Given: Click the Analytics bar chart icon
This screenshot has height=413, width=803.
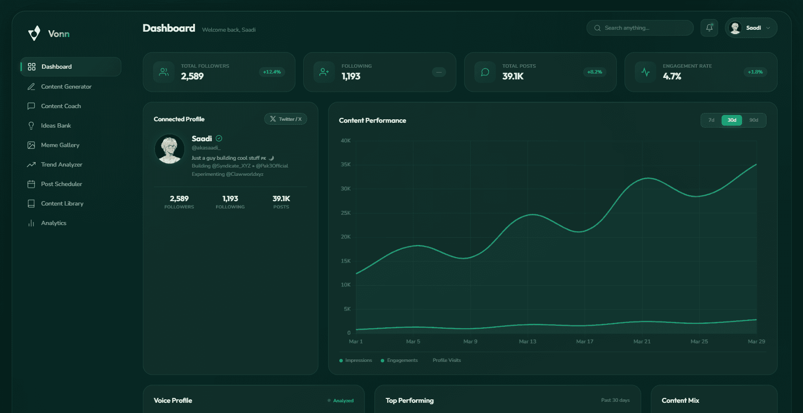Looking at the screenshot, I should pyautogui.click(x=31, y=223).
